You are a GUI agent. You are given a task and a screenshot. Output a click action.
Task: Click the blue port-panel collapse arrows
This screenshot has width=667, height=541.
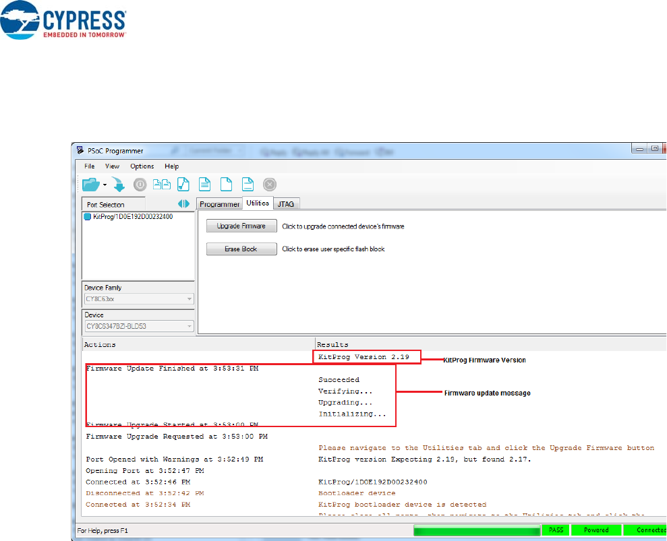[x=183, y=203]
